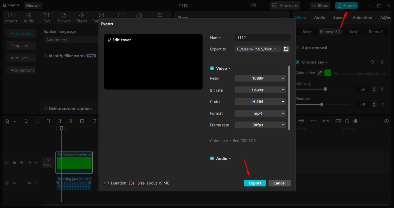Open the Shortcuts button
The width and height of the screenshot is (394, 208).
pyautogui.click(x=285, y=6)
